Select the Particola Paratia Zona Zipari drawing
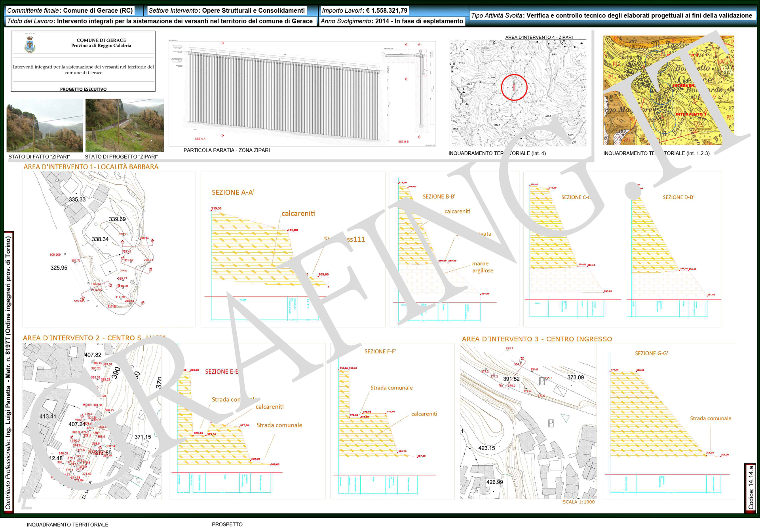 pos(302,93)
